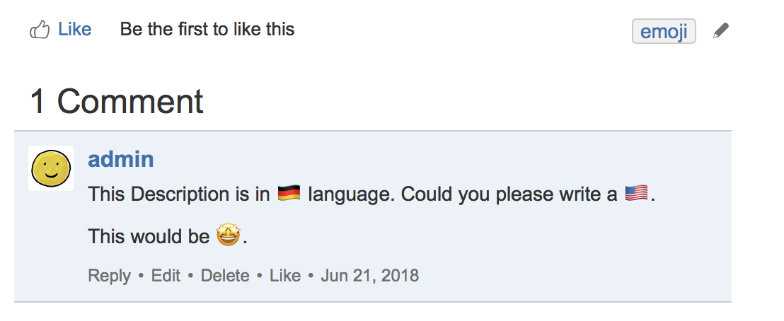784x321 pixels.
Task: Open the 'emoji' label tag
Action: [663, 32]
